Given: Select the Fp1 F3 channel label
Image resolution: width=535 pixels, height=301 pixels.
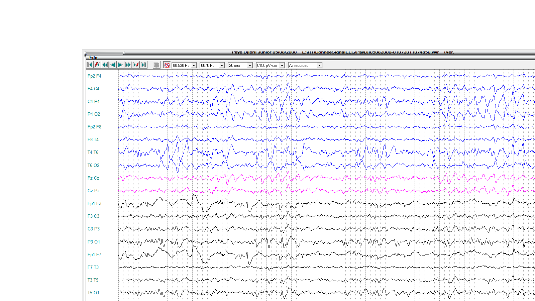Looking at the screenshot, I should (94, 203).
